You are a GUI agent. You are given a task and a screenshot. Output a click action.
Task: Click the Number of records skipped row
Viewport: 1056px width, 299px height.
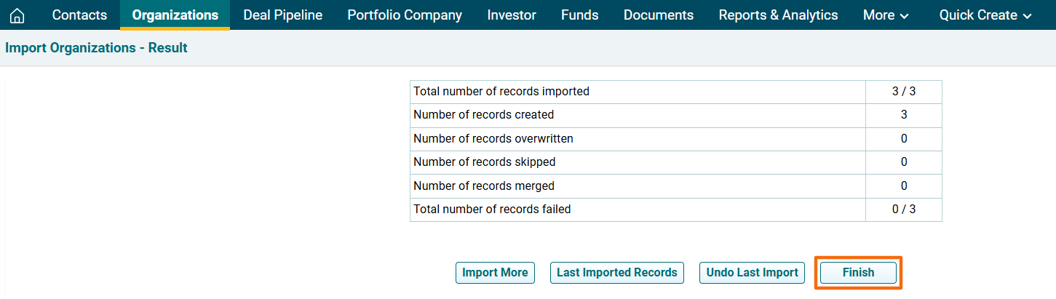tap(484, 162)
